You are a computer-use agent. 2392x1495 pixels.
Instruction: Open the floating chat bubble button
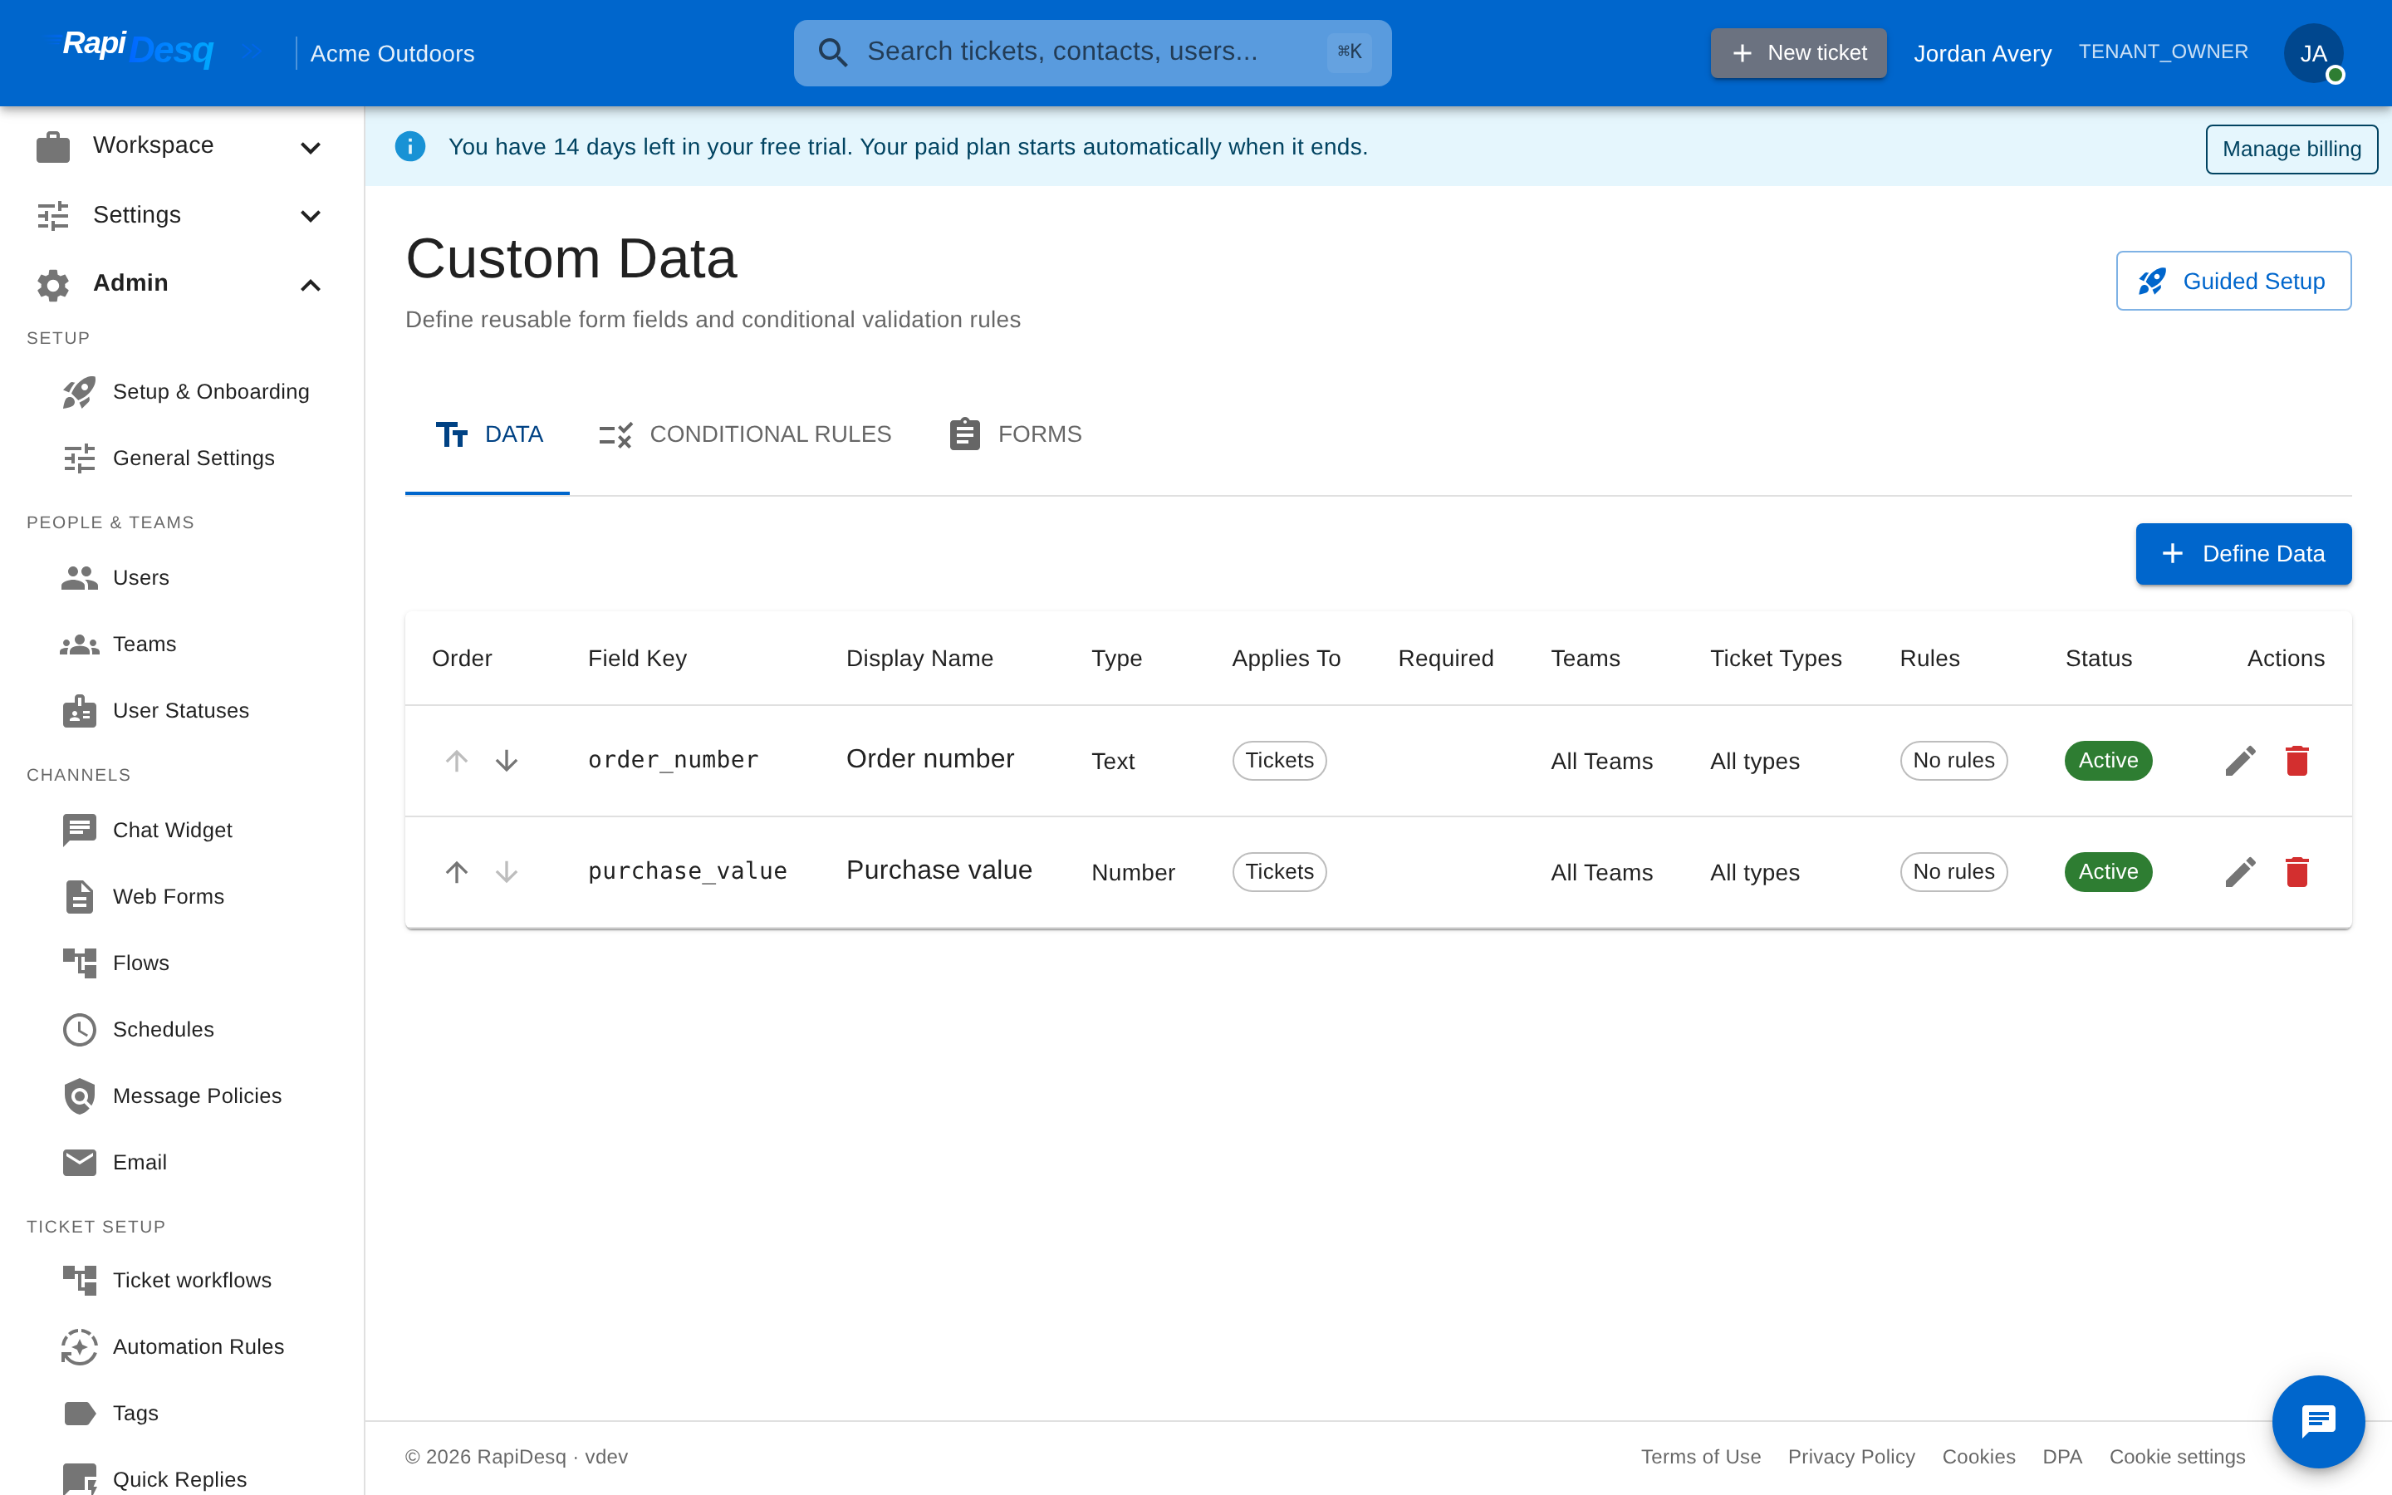pos(2318,1422)
